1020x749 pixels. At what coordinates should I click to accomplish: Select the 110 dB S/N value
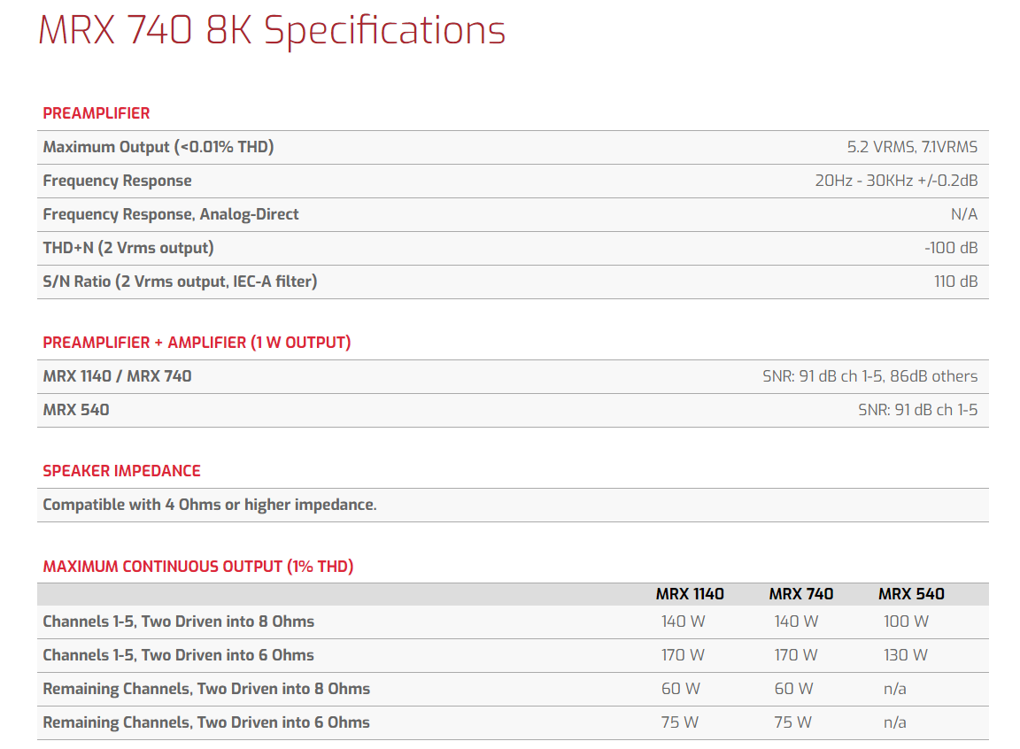click(955, 282)
